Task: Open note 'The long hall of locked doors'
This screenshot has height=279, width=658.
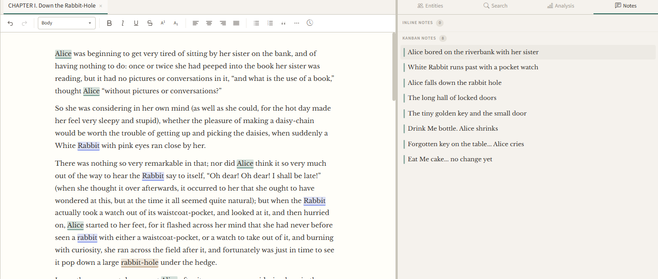Action: [528, 98]
